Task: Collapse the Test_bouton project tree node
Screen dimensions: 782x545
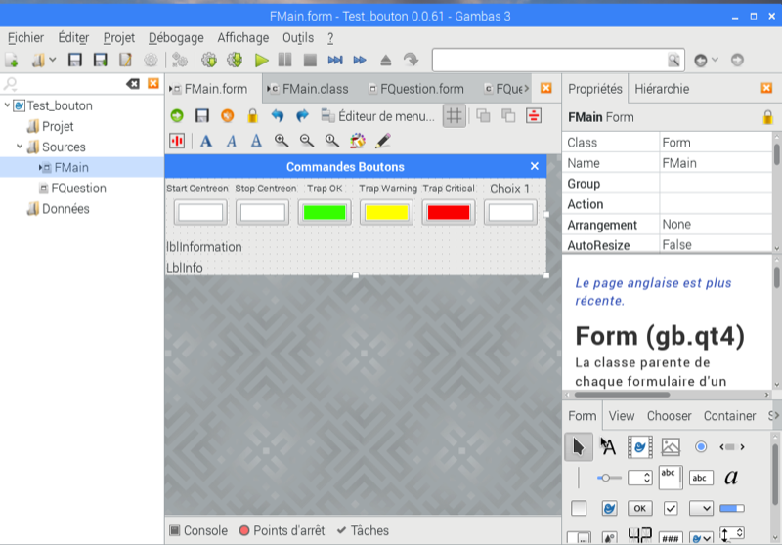Action: (8, 106)
